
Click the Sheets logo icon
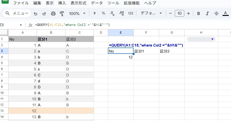pos(5,1)
